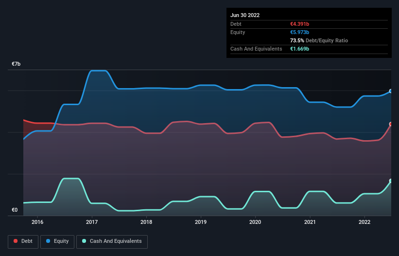
Task: Click the teal Cash And Equivalents legend dot
Action: point(84,241)
